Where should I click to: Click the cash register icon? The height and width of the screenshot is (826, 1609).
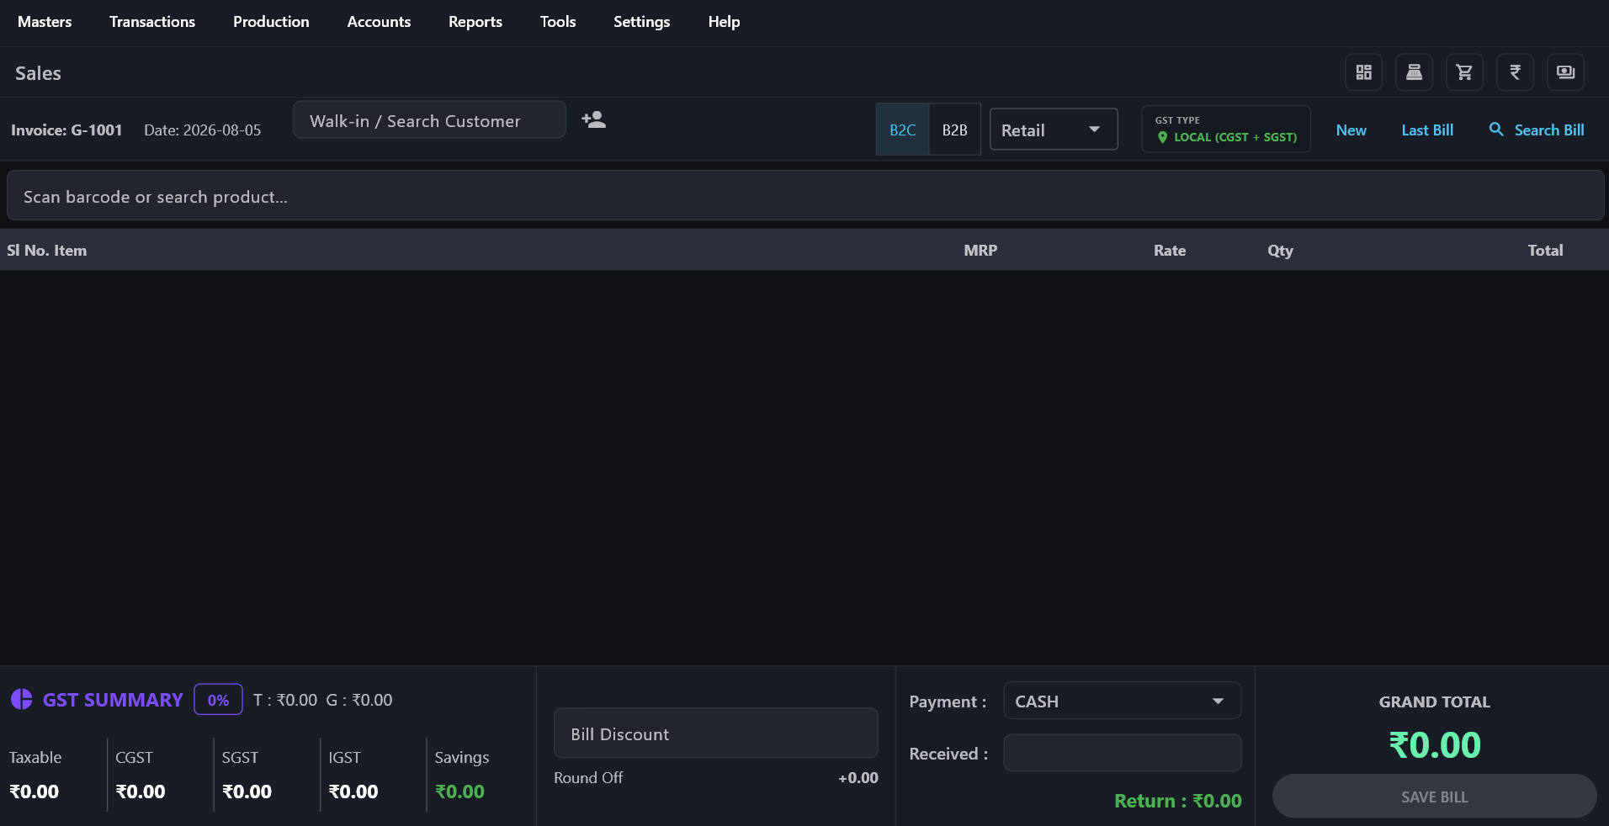click(x=1414, y=72)
